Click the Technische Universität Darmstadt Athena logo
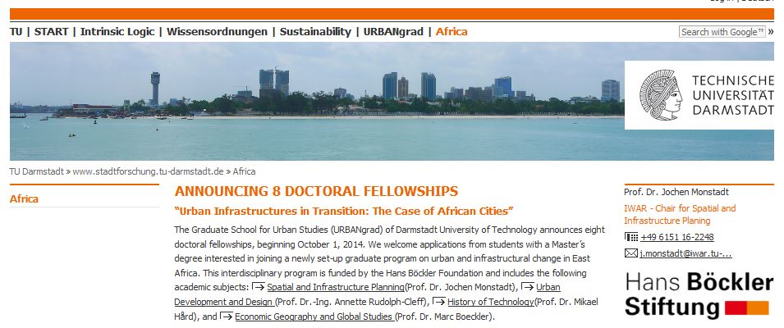This screenshot has width=784, height=328. (x=663, y=94)
